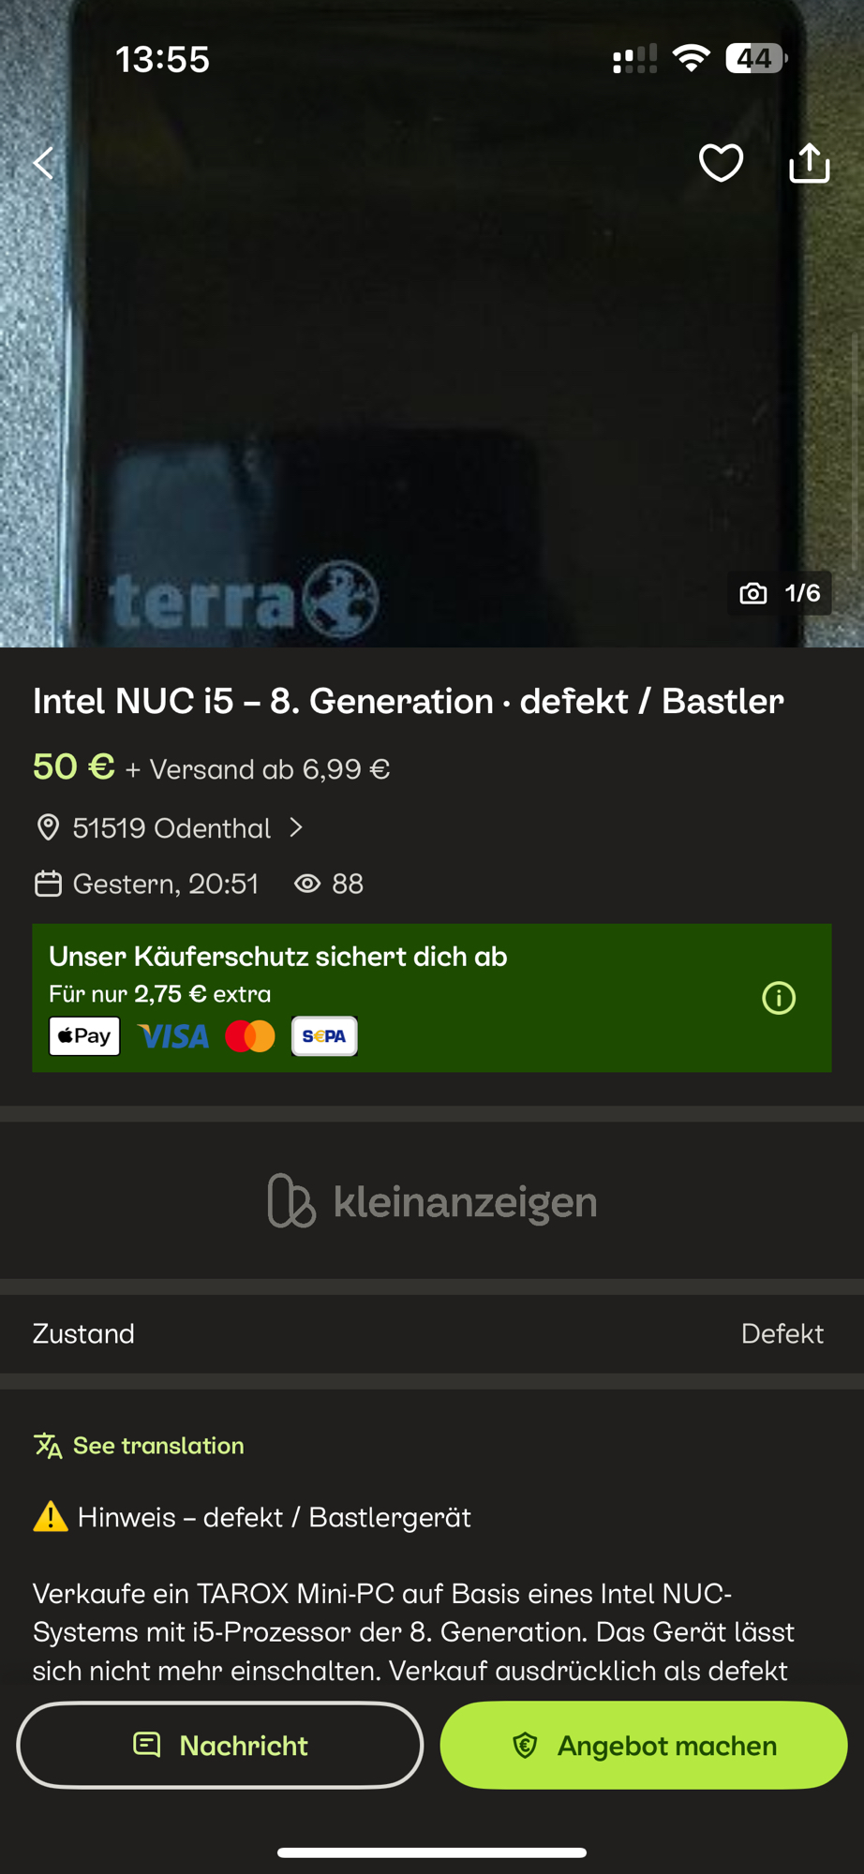864x1874 pixels.
Task: Tap the Zustand Defekt row
Action: coord(432,1333)
